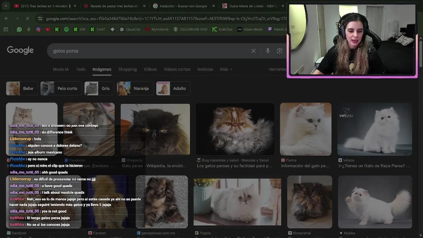Open the Kick ON bookmark
The width and height of the screenshot is (423, 238).
pos(79,29)
